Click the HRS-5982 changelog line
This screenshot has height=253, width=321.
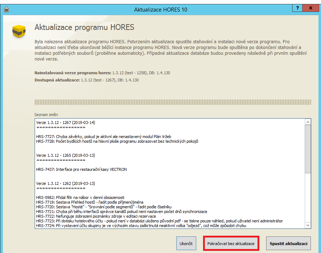[80, 197]
